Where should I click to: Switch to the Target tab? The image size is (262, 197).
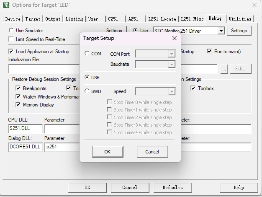[x=33, y=19]
